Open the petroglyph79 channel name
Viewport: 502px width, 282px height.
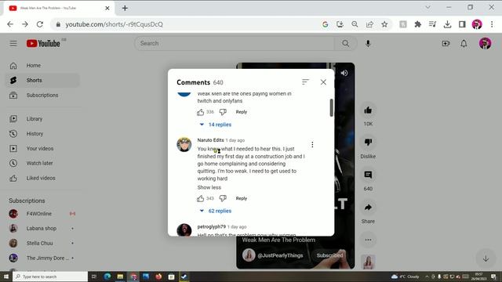[211, 226]
